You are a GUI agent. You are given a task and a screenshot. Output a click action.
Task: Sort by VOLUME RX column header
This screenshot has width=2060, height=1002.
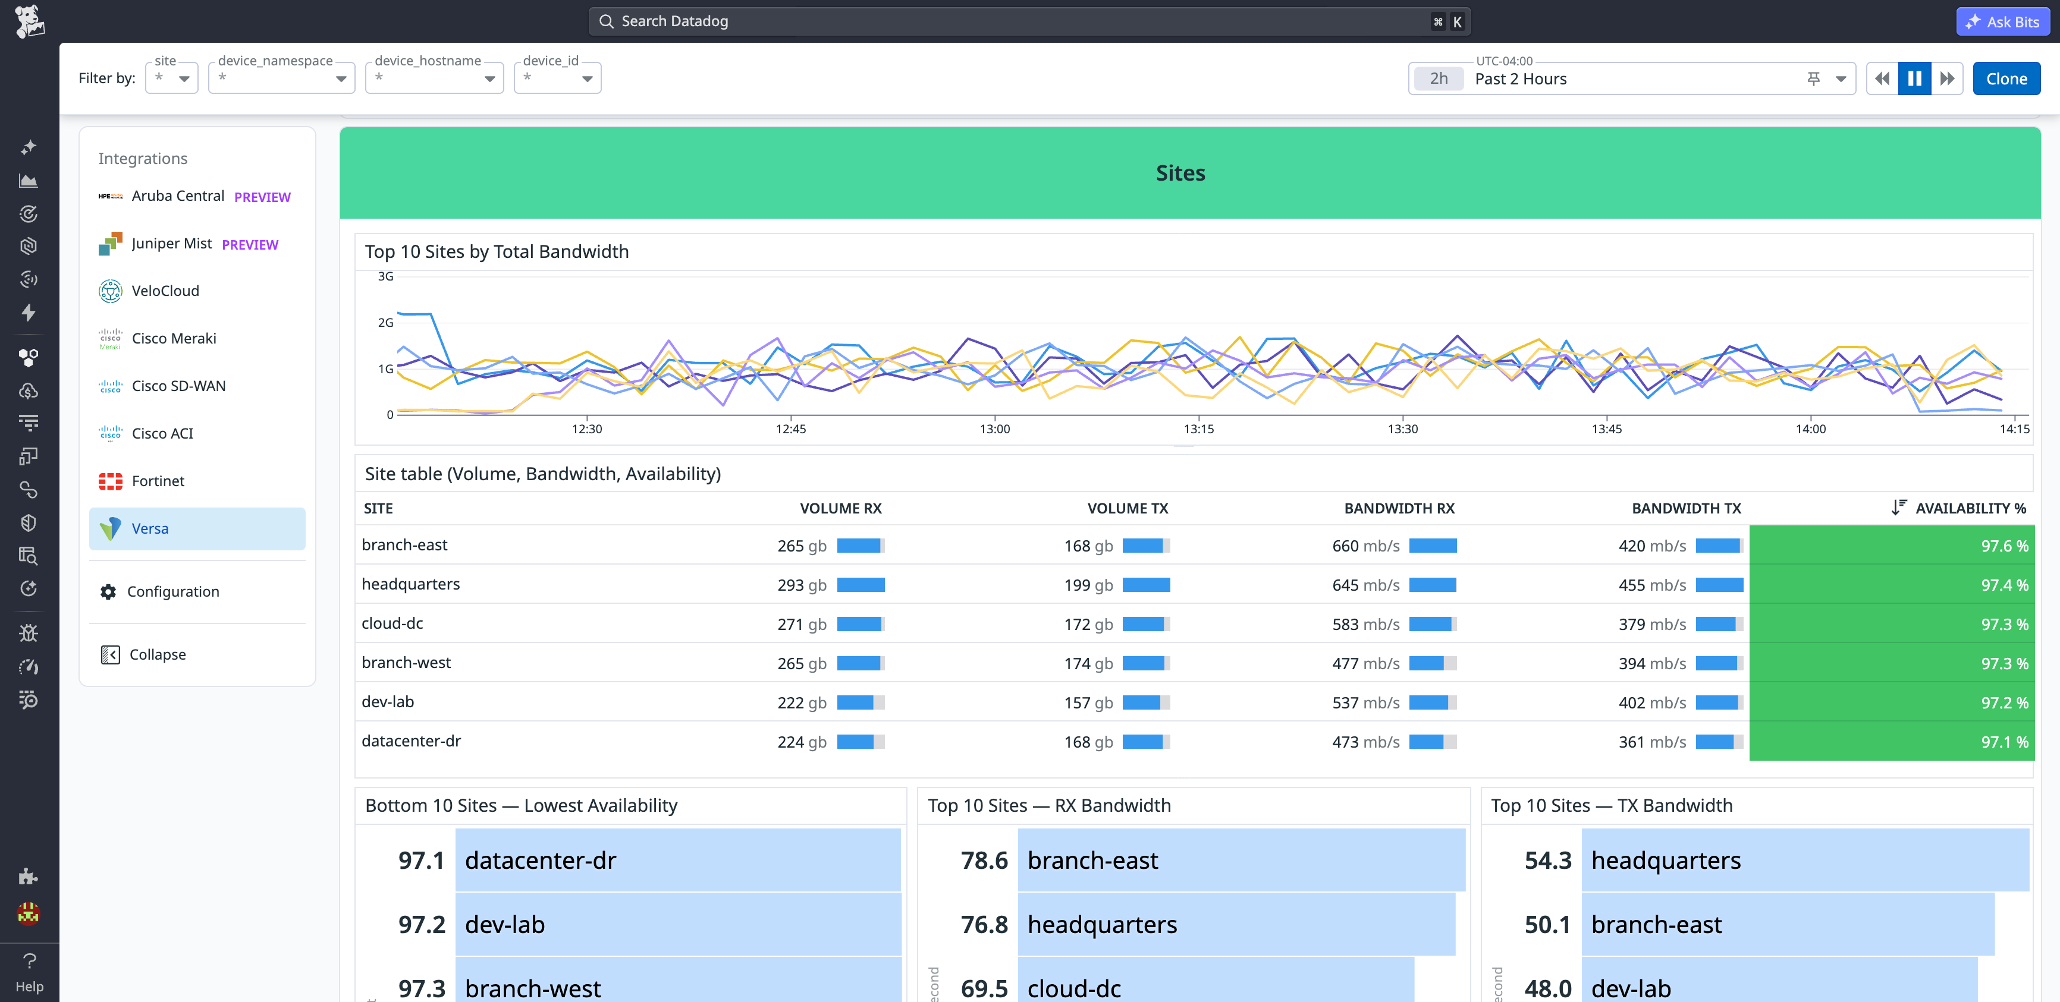(840, 508)
